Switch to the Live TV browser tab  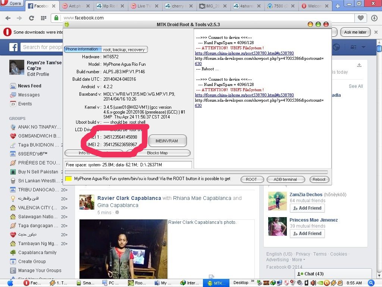point(143,6)
